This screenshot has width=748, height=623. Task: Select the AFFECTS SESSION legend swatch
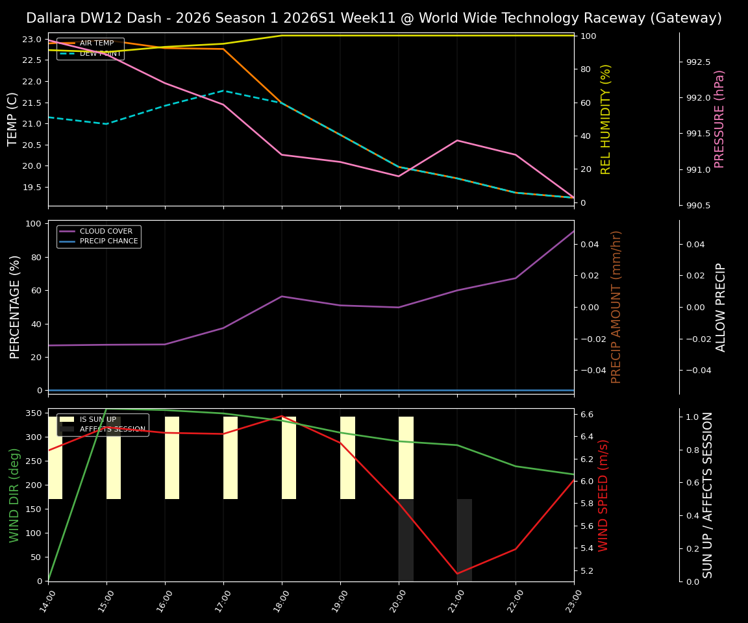coord(68,429)
